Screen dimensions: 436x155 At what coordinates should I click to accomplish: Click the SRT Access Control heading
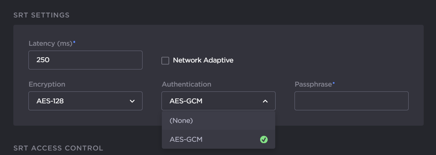tap(58, 148)
